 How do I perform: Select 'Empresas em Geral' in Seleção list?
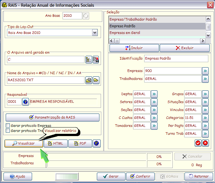157,33
